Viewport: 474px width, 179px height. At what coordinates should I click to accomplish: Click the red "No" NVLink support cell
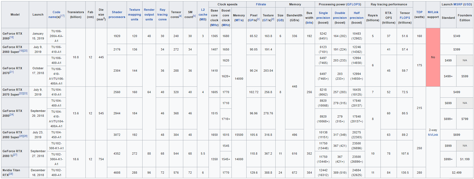(x=433, y=57)
